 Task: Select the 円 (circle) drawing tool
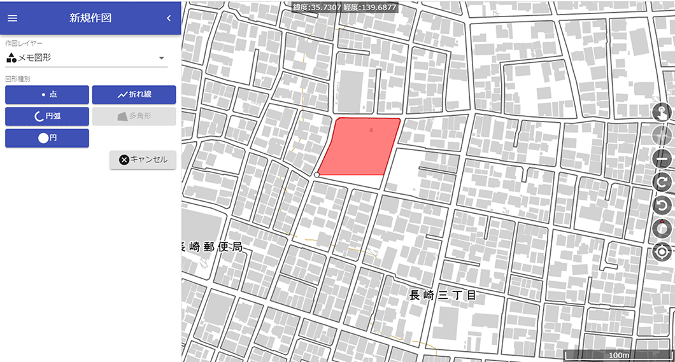point(47,138)
